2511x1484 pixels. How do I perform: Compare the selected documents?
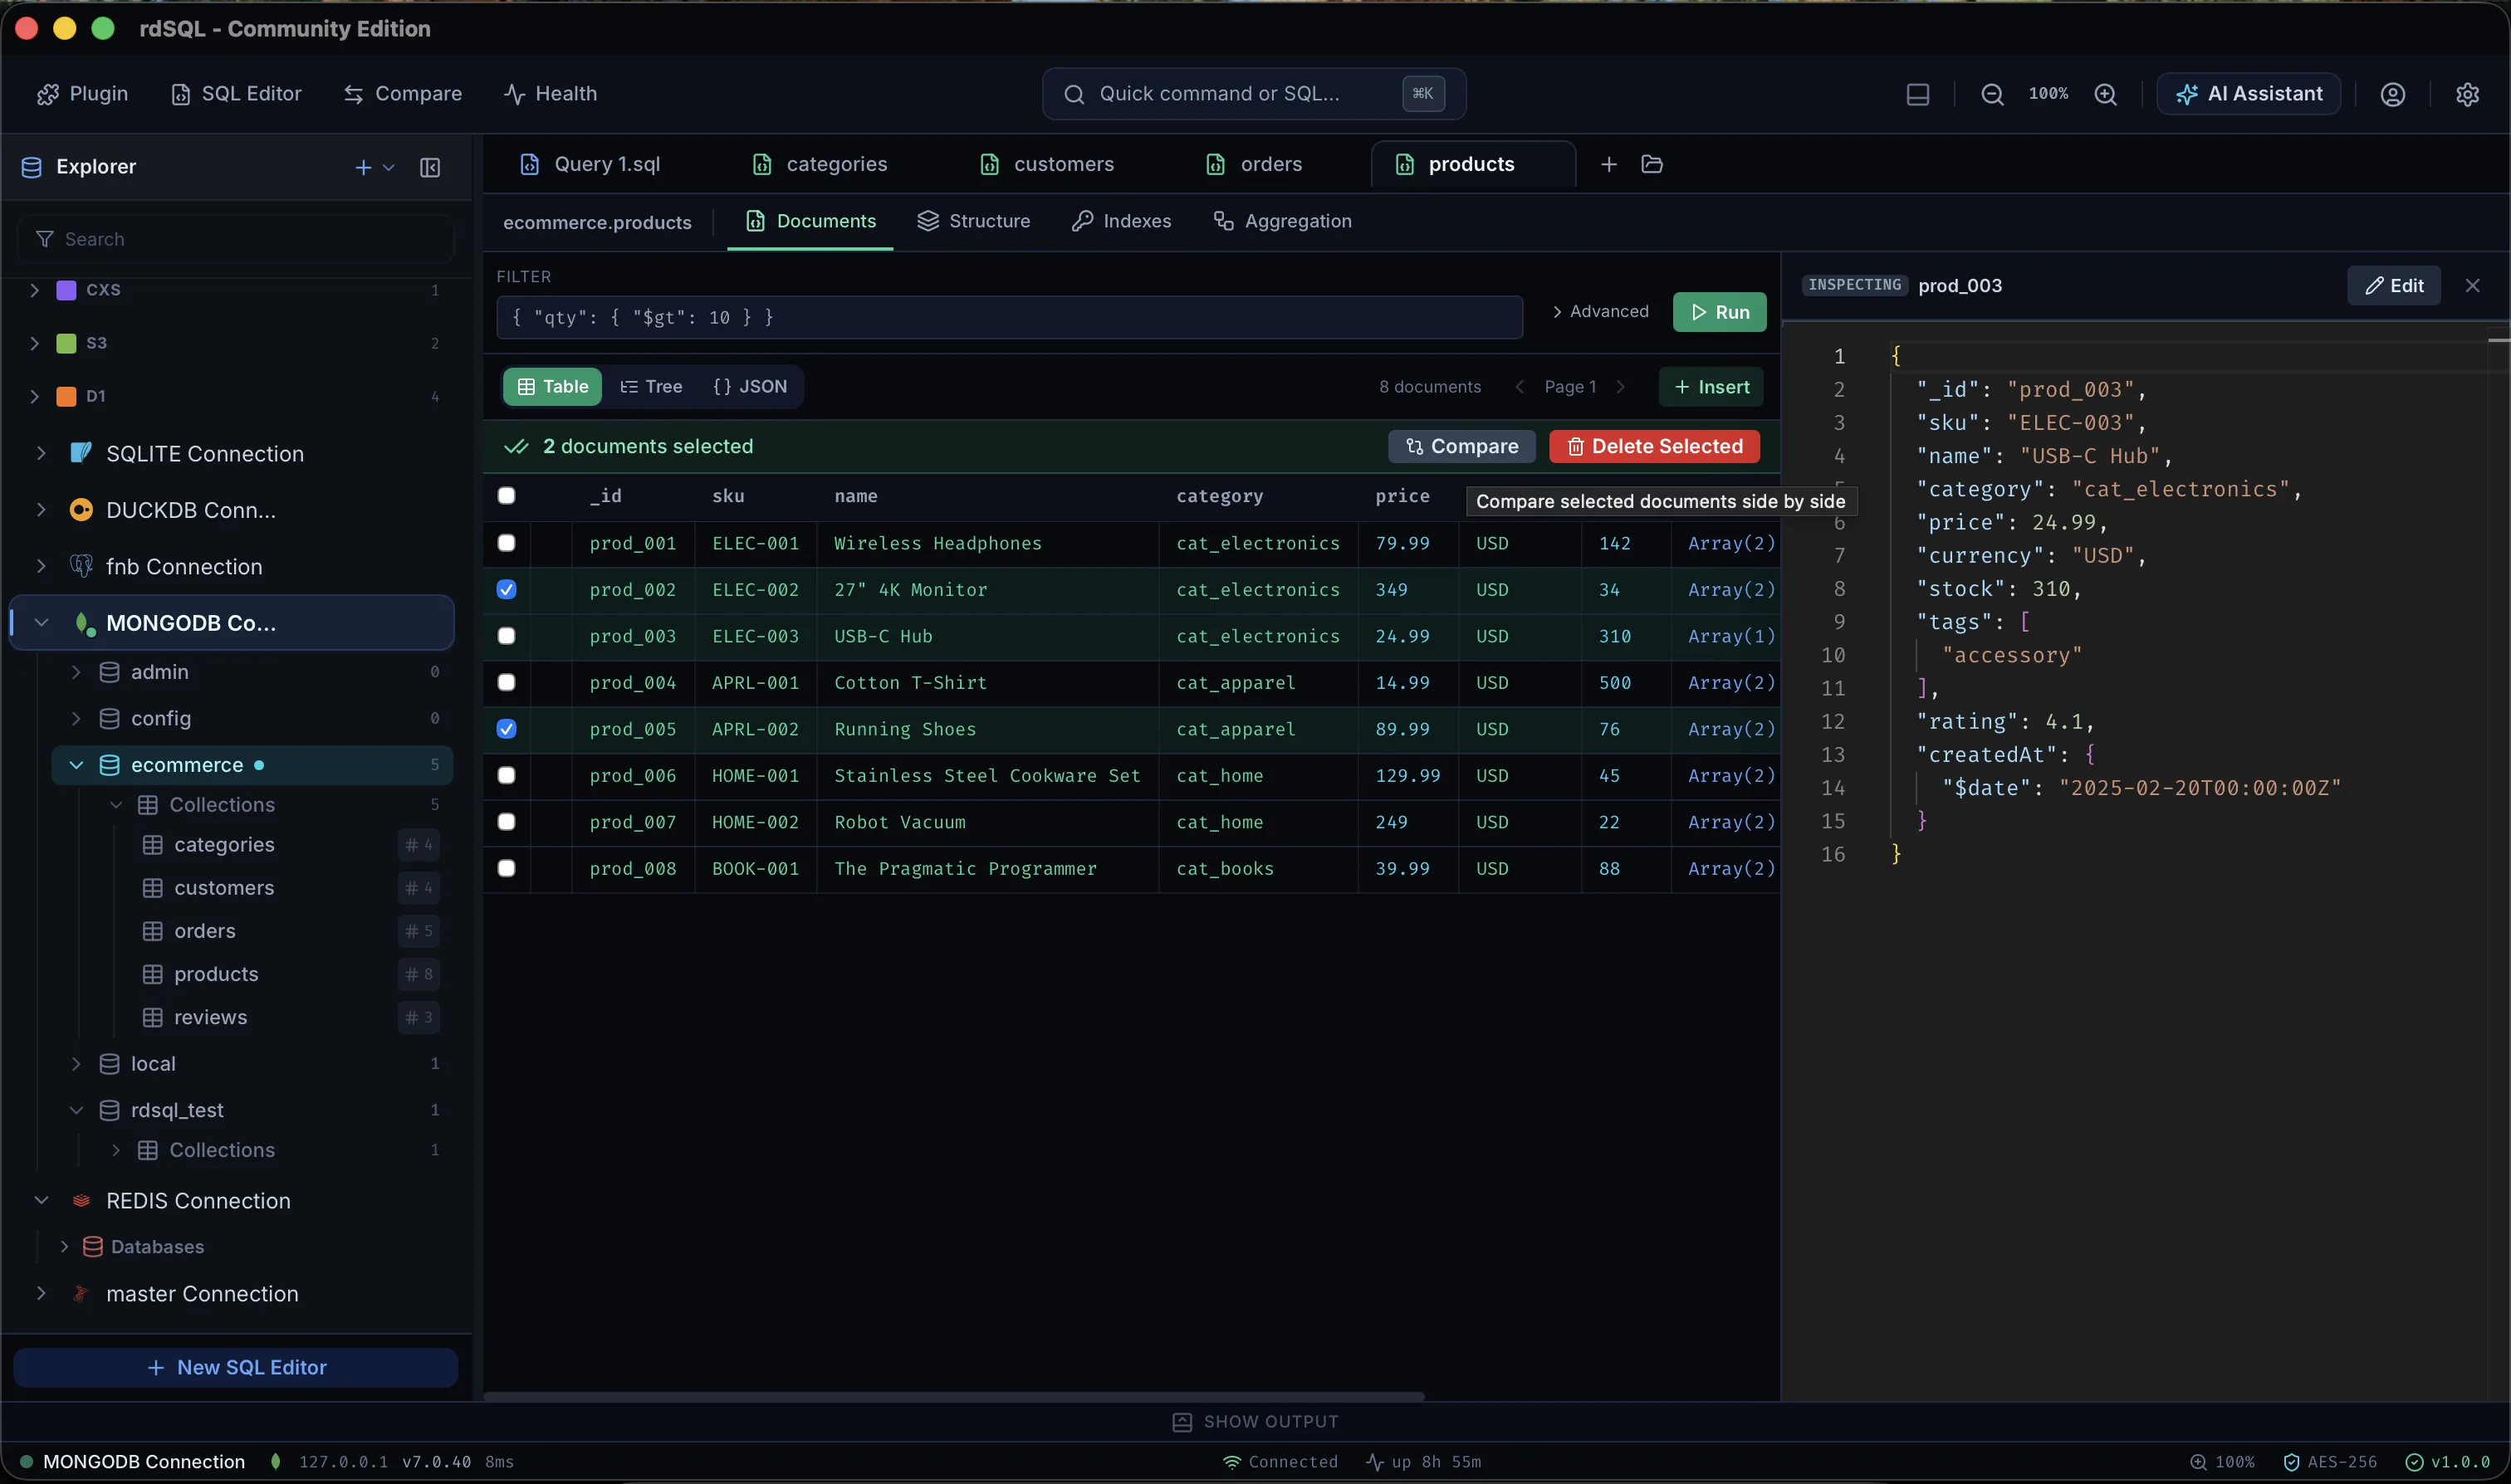[1461, 446]
